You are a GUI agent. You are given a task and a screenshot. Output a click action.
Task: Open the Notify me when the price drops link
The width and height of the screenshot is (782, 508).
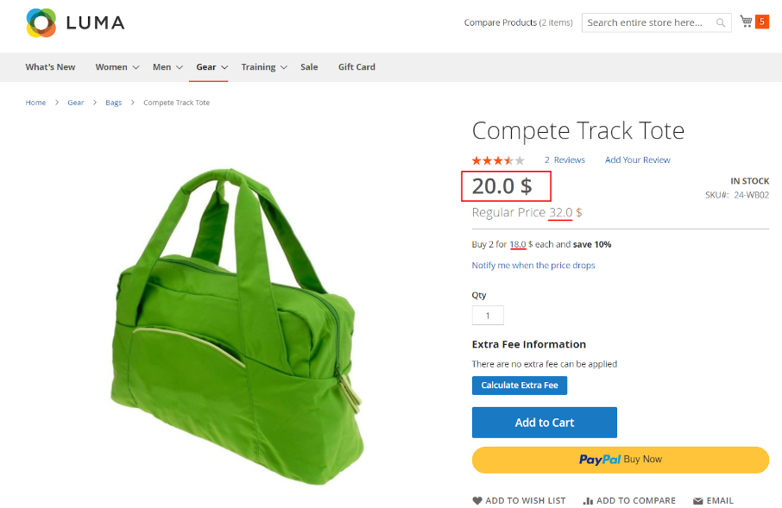click(x=533, y=266)
